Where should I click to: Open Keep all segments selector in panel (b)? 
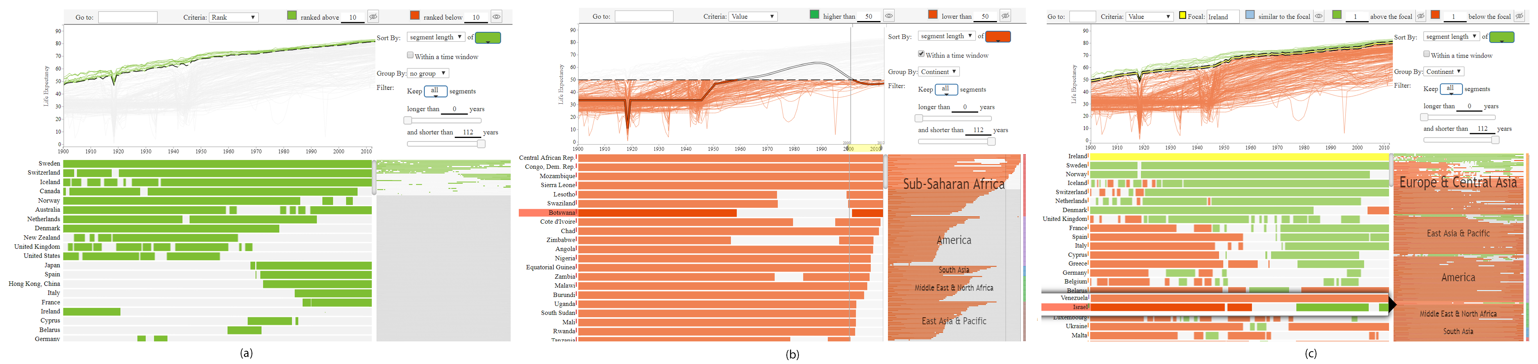pos(946,89)
